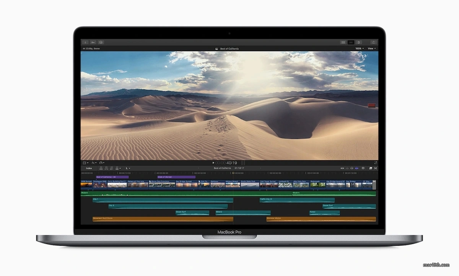Viewport: 459px width, 276px height.
Task: Open the Transitions browser icon
Action: tap(376, 168)
